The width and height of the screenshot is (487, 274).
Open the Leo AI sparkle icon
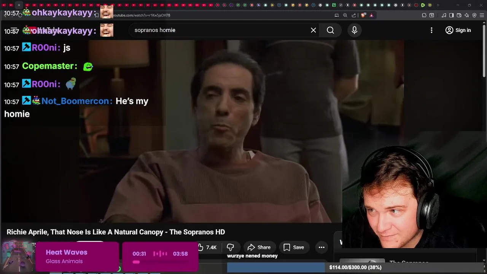click(466, 15)
